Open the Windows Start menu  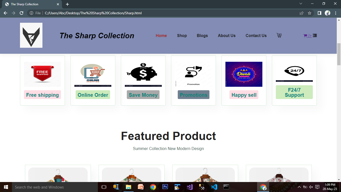[x=6, y=187]
